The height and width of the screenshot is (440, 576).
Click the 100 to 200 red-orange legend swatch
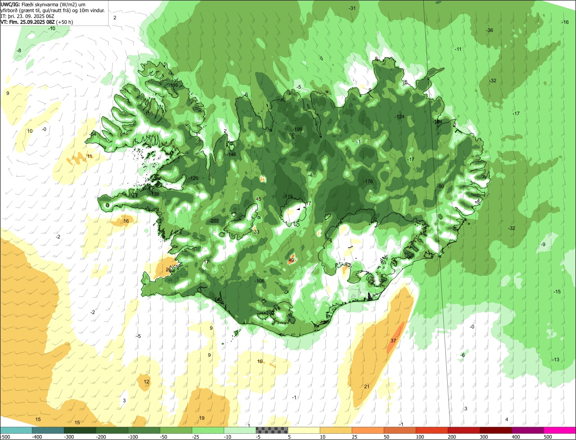[432, 430]
